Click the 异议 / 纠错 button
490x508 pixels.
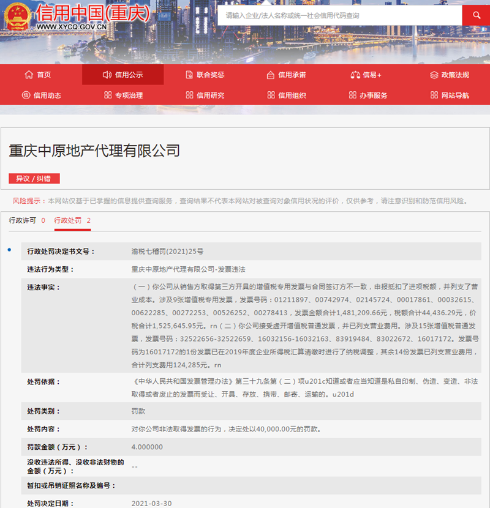[34, 179]
